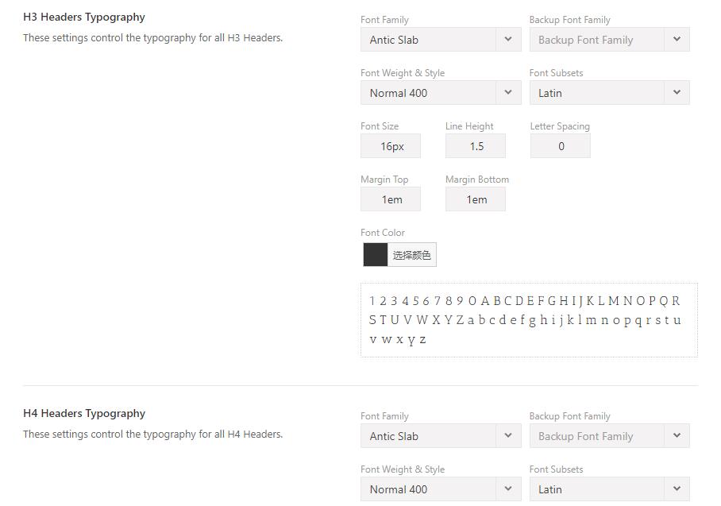
Task: Open H4 Font Family dropdown showing Antic Slab
Action: 429,436
